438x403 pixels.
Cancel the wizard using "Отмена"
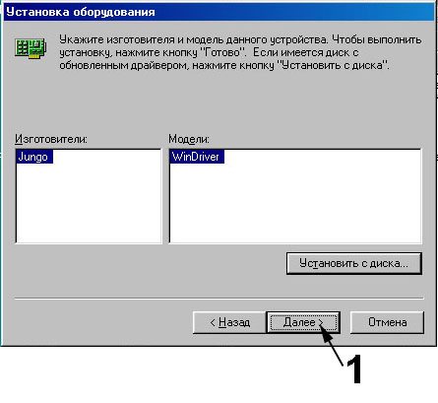(x=387, y=322)
